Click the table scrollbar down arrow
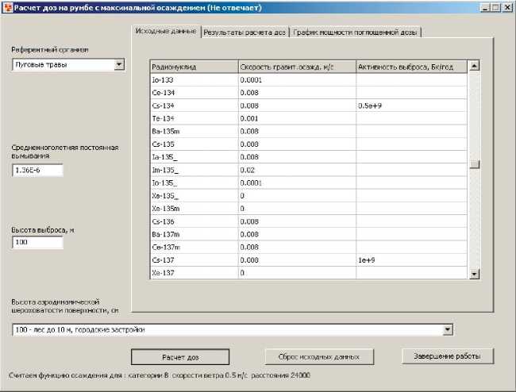This screenshot has height=392, width=516. [474, 274]
